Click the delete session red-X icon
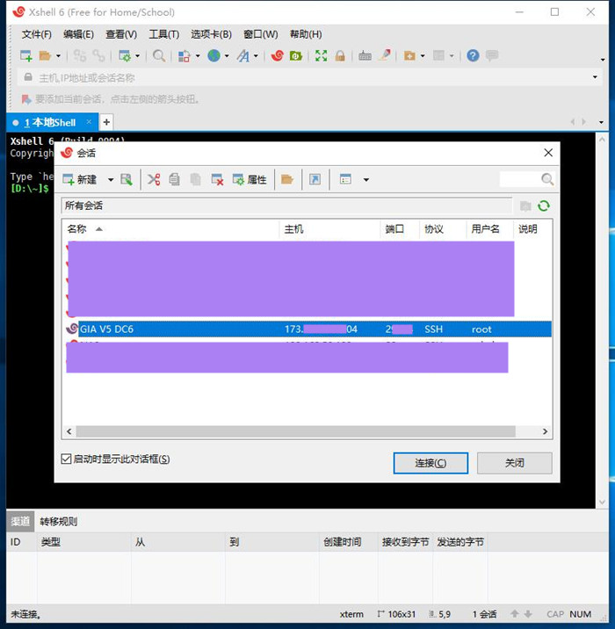 (x=217, y=179)
